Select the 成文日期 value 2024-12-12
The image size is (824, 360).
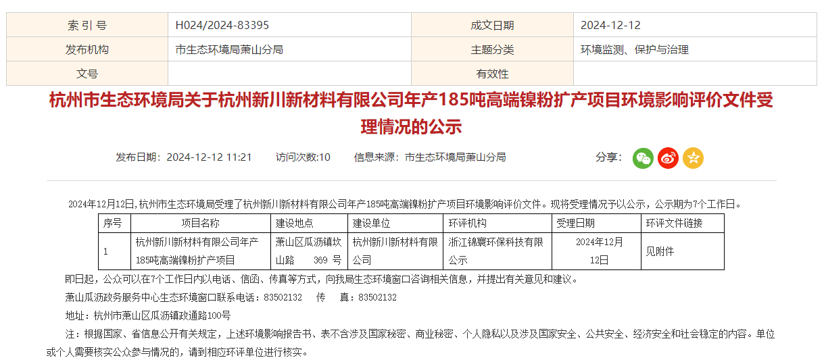coord(610,25)
